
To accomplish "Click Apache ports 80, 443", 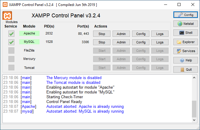I will coord(84,34).
